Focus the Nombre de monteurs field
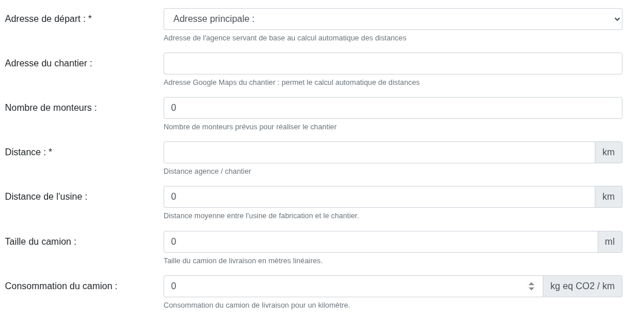This screenshot has height=314, width=630. click(x=392, y=108)
